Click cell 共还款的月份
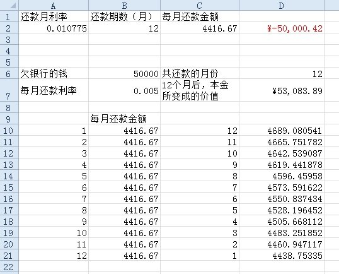The width and height of the screenshot is (339, 274). 200,73
